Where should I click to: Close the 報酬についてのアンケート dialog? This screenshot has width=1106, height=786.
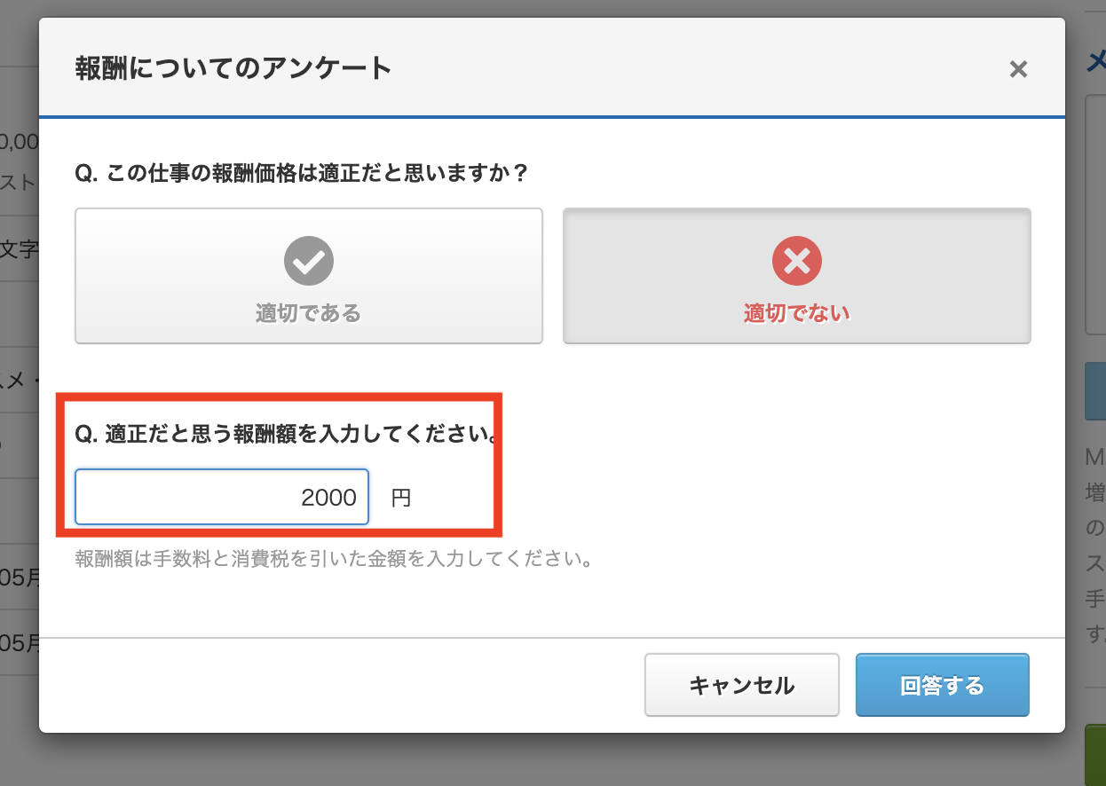click(1018, 69)
